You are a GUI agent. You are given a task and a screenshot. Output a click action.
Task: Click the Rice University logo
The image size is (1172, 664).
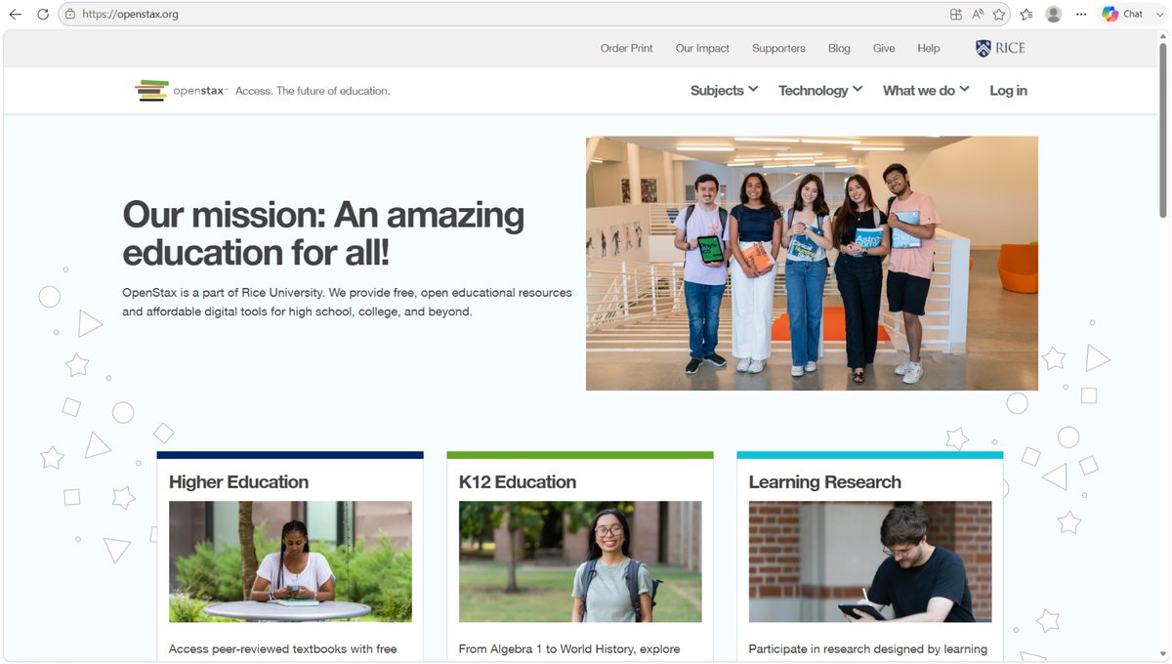(x=1000, y=48)
